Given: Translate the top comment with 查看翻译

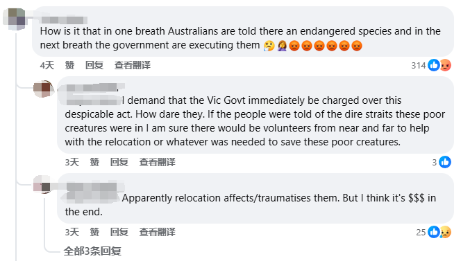Looking at the screenshot, I should pos(133,65).
